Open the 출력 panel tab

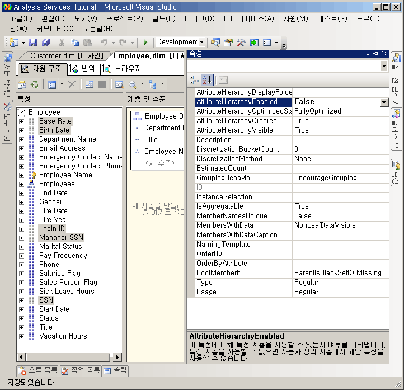click(115, 370)
